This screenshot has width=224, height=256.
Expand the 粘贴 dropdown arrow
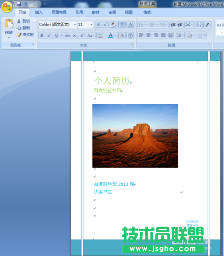pyautogui.click(x=9, y=38)
